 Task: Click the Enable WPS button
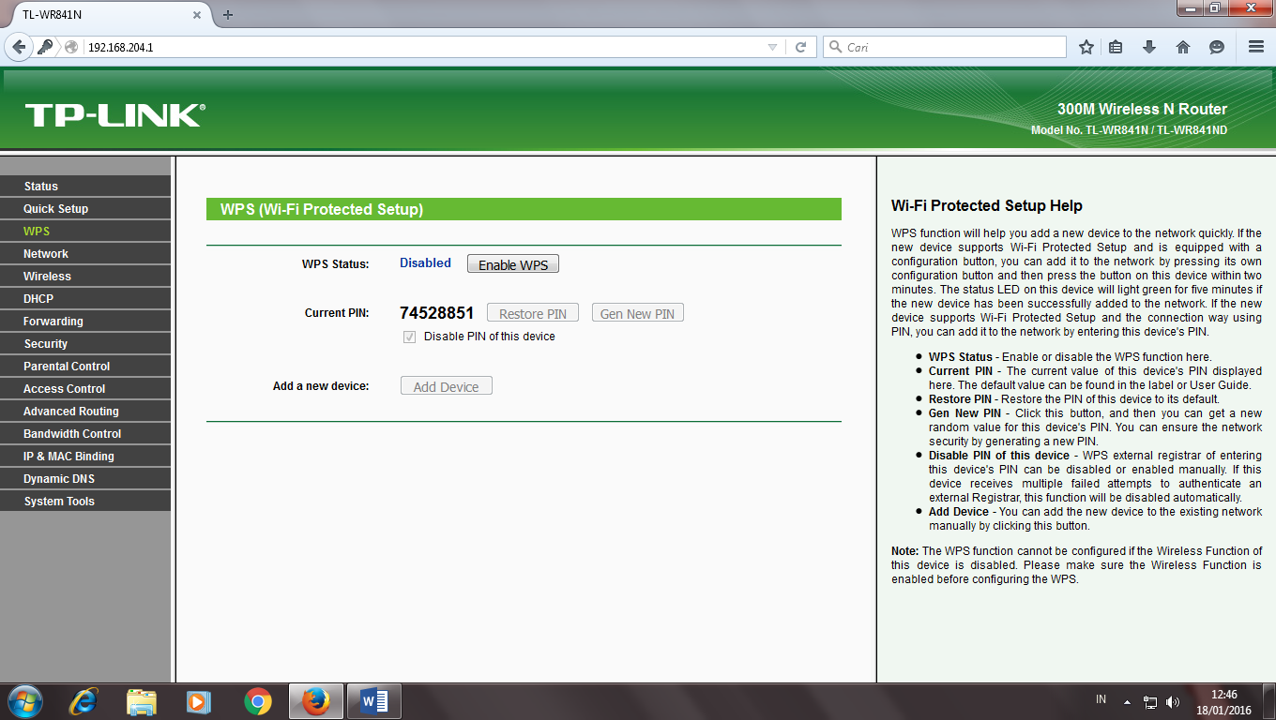click(x=513, y=264)
